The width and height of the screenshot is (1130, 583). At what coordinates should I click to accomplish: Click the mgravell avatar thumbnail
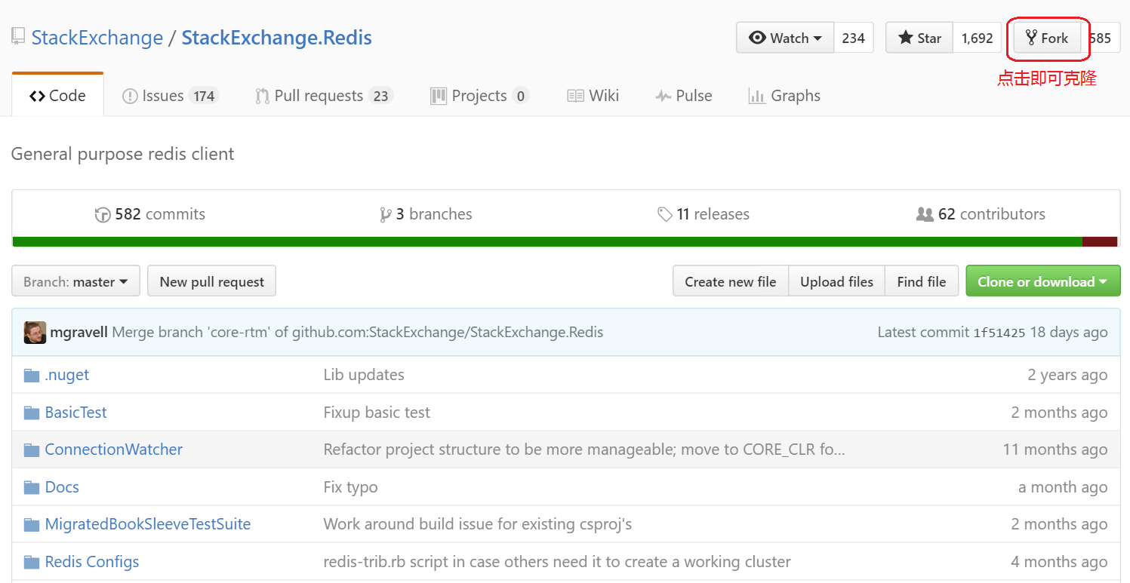pyautogui.click(x=35, y=332)
